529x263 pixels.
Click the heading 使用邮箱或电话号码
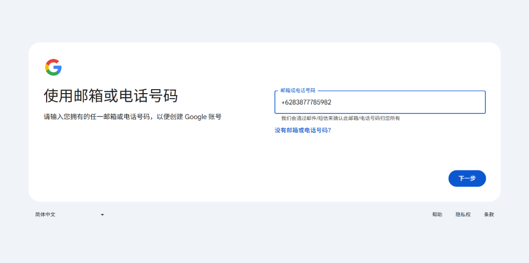click(x=111, y=96)
